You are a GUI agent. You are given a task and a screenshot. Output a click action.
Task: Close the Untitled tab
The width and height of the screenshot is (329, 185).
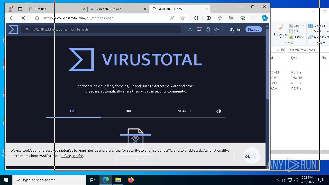click(x=84, y=9)
